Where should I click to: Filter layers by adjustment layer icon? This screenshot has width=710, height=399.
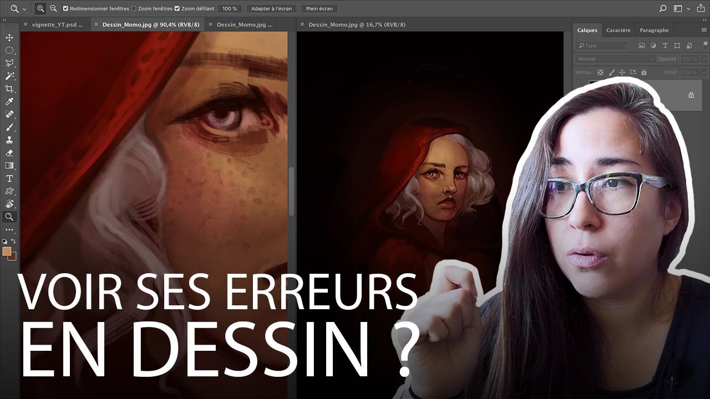click(x=653, y=45)
